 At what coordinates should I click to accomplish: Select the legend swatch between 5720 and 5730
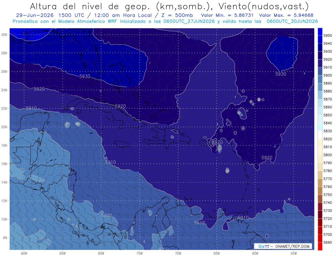[320, 215]
